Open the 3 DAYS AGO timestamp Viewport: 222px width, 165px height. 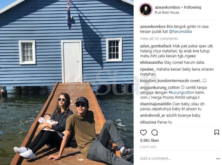click(x=148, y=147)
